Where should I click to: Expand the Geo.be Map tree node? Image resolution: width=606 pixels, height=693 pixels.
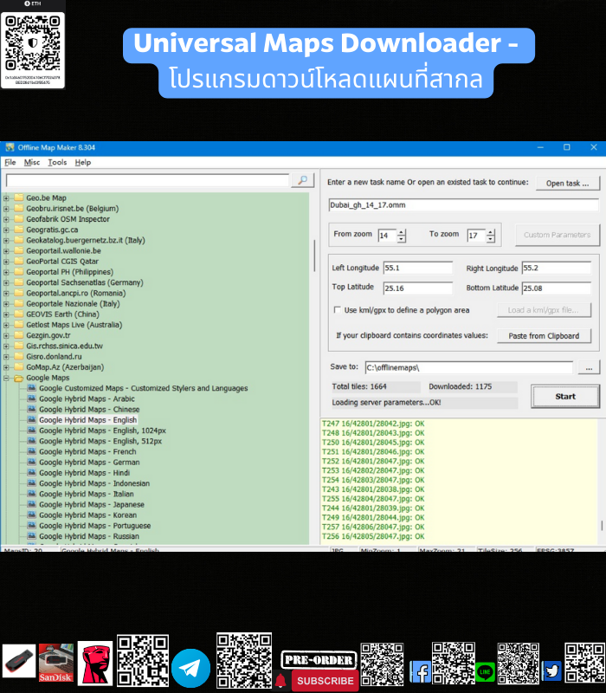pyautogui.click(x=6, y=198)
